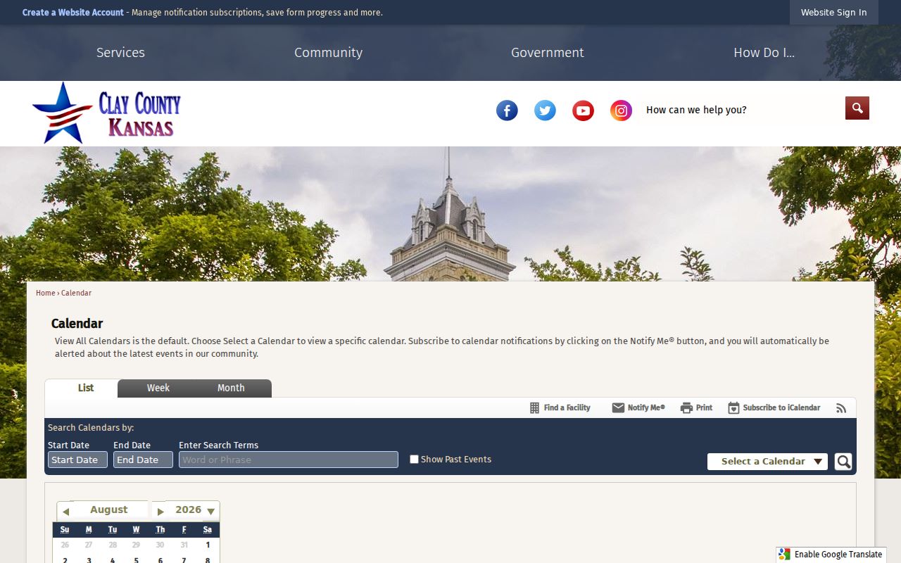Screen dimensions: 901x563
Task: Expand the Services menu
Action: [x=120, y=53]
